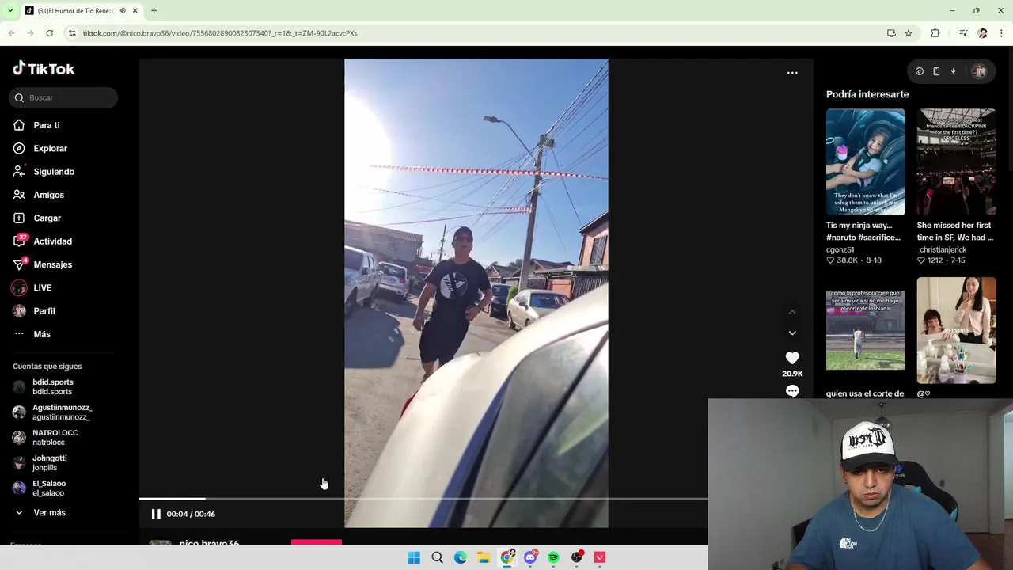The height and width of the screenshot is (570, 1013).
Task: Open the 'quien usa el corte de' game video thumbnail
Action: pyautogui.click(x=866, y=330)
